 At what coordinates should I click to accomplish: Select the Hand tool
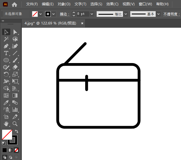6,124
